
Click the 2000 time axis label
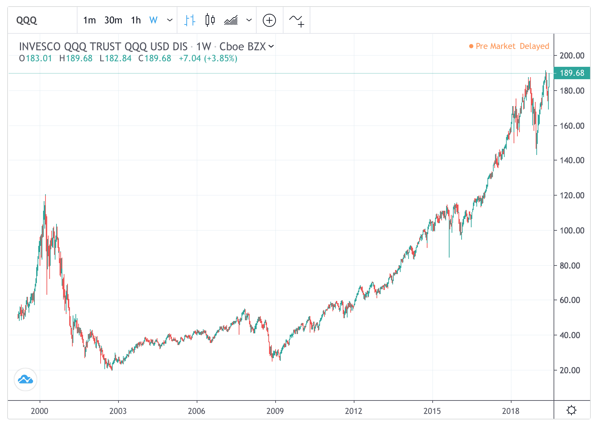coord(40,411)
